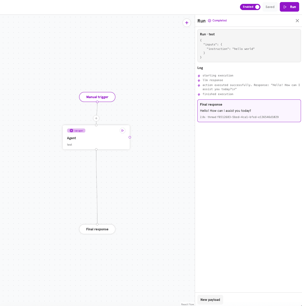This screenshot has width=302, height=306.
Task: Click the 'action executed successfully' log entry
Action: click(251, 87)
